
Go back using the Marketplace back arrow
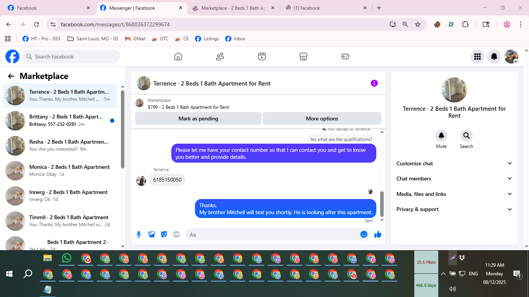[x=11, y=76]
